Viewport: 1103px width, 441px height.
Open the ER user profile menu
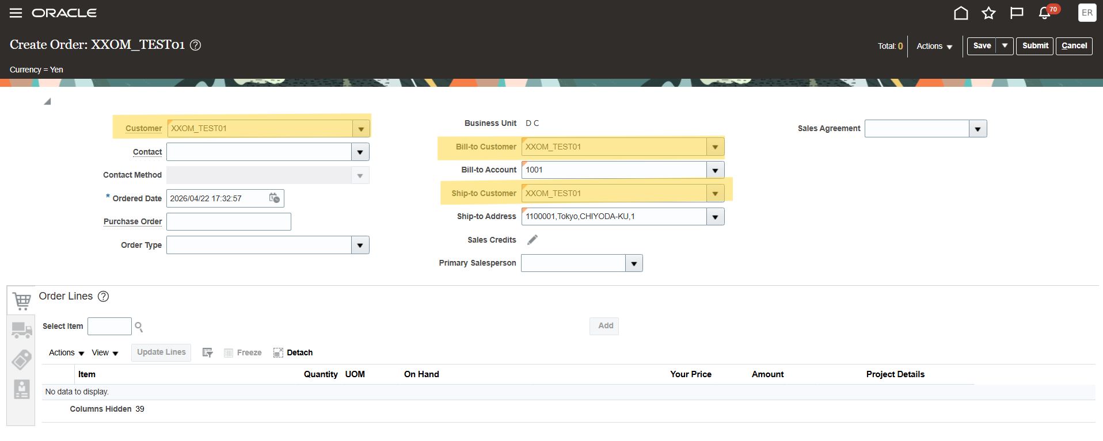[x=1087, y=13]
